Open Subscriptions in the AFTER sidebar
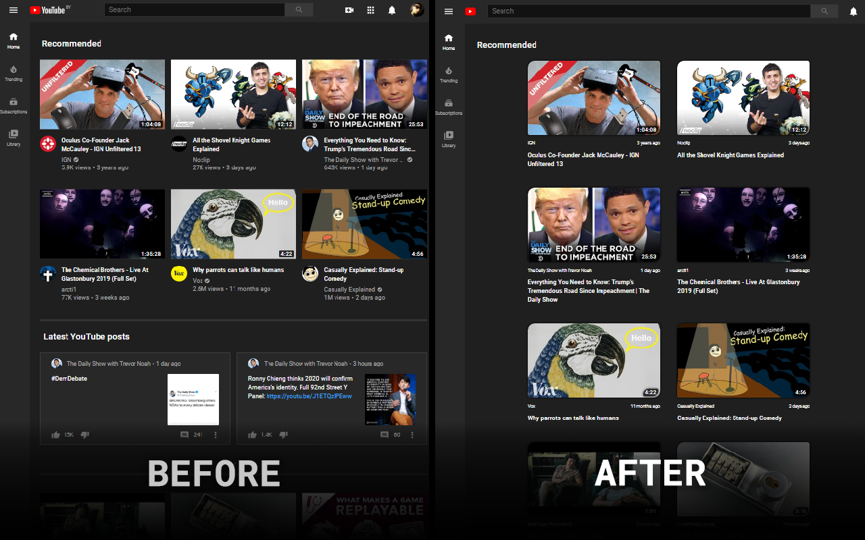 [x=449, y=107]
